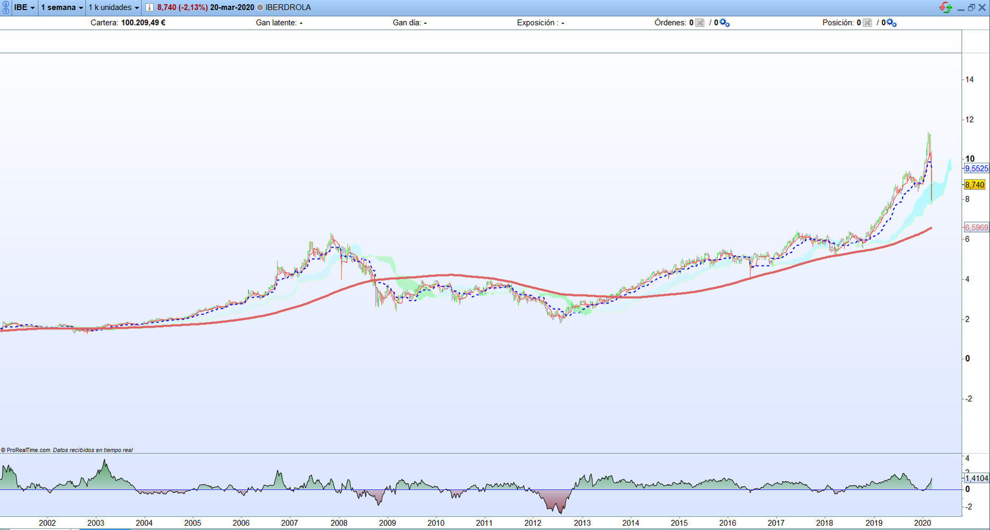
Task: Click the 'Gan día' label
Action: tap(407, 23)
